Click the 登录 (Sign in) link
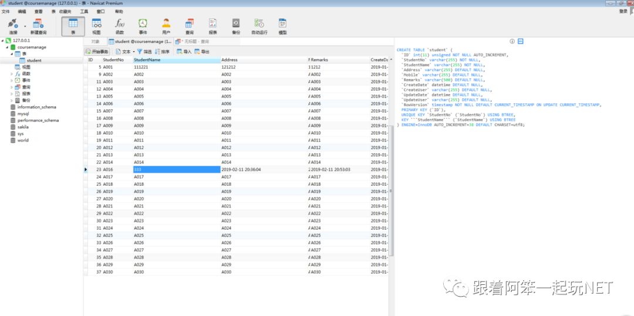Viewport: 634px width, 316px height. point(623,11)
